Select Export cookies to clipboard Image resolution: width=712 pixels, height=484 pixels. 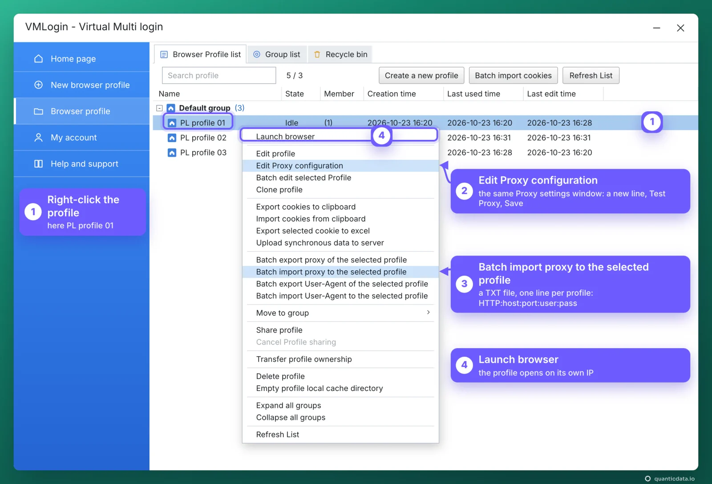tap(340, 207)
